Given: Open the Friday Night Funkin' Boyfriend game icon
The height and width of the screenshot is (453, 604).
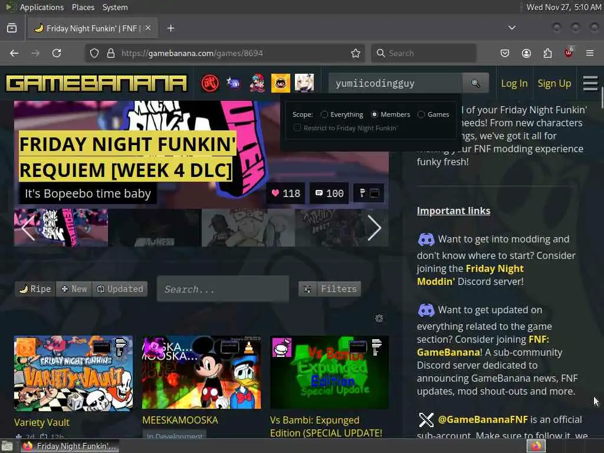Looking at the screenshot, I should 257,83.
